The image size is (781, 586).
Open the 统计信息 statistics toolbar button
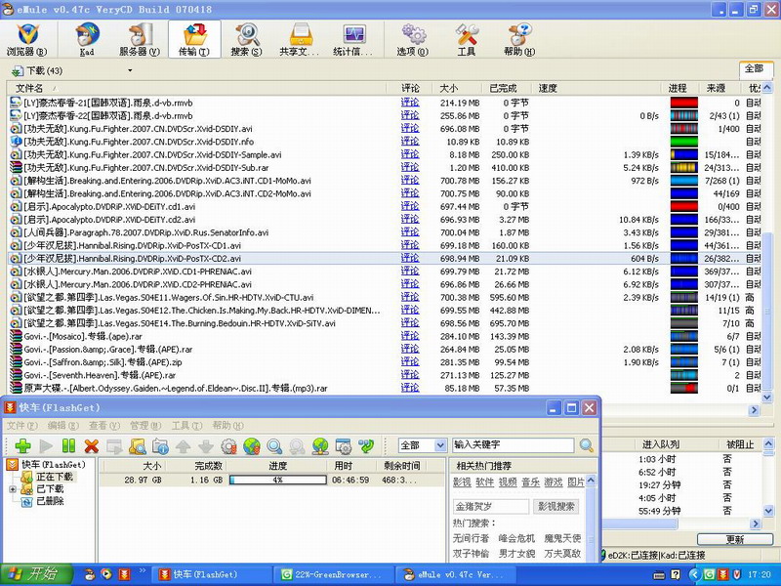[x=353, y=39]
